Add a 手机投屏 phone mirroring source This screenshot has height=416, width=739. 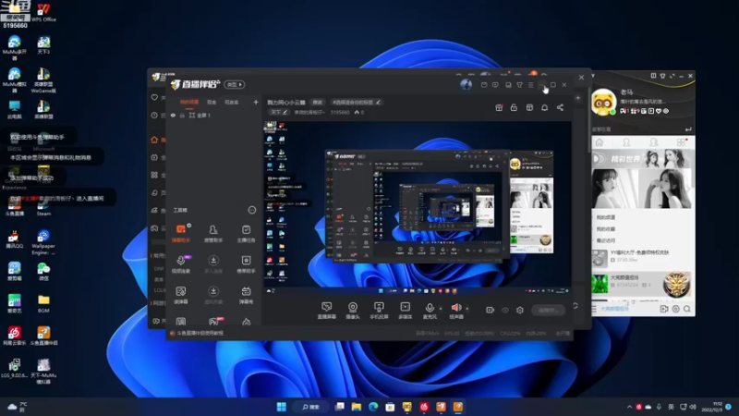[x=379, y=311]
